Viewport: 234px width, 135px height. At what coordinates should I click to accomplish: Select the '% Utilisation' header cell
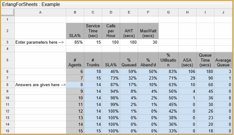tap(168, 60)
